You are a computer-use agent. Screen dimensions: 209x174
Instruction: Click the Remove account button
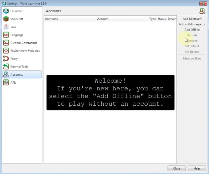coord(192,40)
